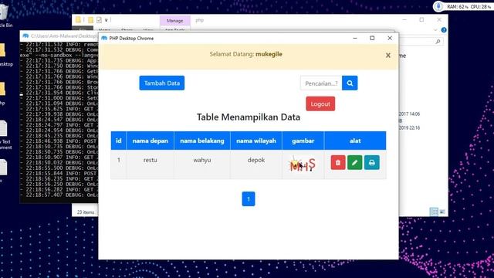Image resolution: width=494 pixels, height=278 pixels.
Task: Focus the Pencarian search input field
Action: click(x=321, y=83)
